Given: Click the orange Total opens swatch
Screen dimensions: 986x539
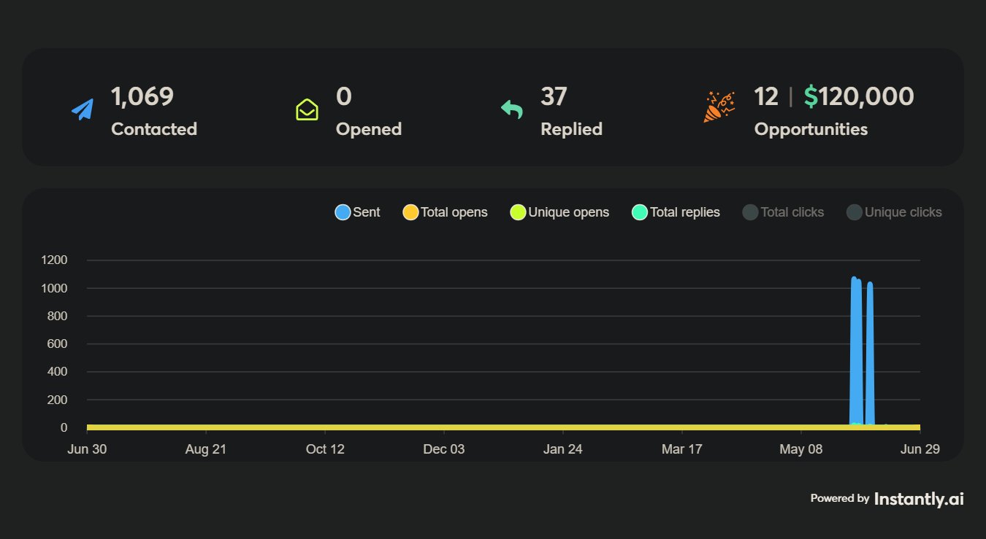Looking at the screenshot, I should tap(410, 212).
